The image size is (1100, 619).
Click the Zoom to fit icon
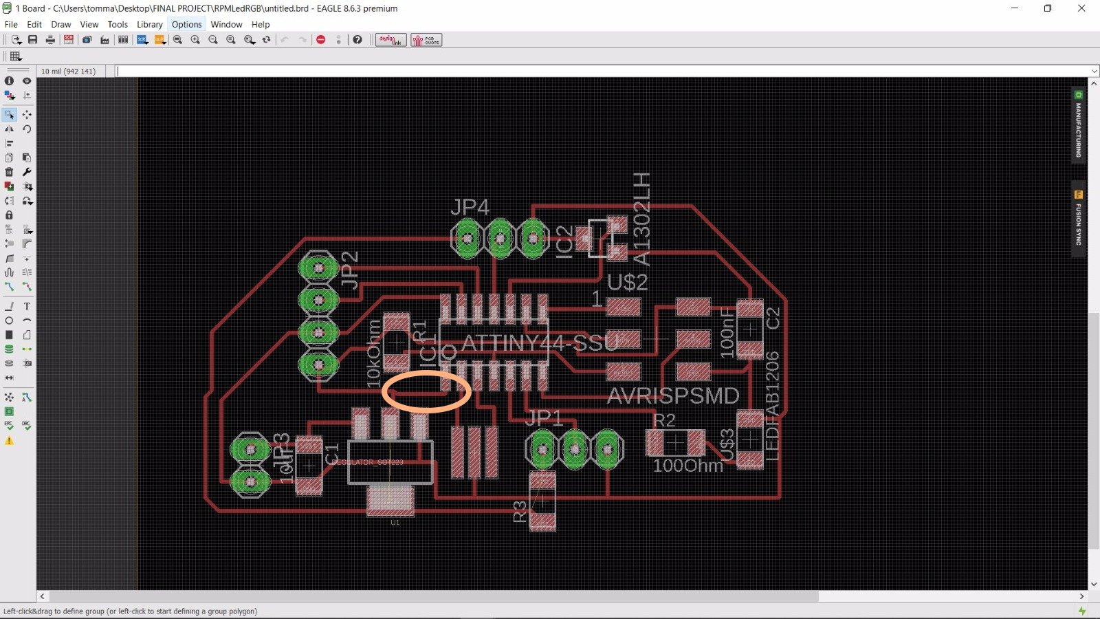click(x=177, y=40)
